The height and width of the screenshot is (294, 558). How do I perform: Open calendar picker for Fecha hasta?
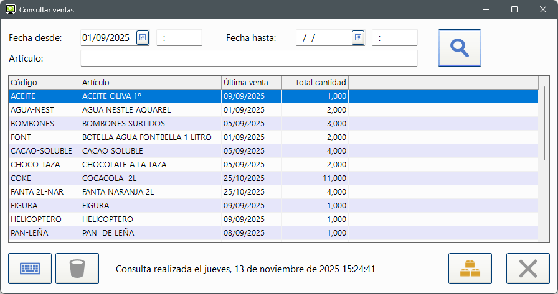(x=357, y=38)
